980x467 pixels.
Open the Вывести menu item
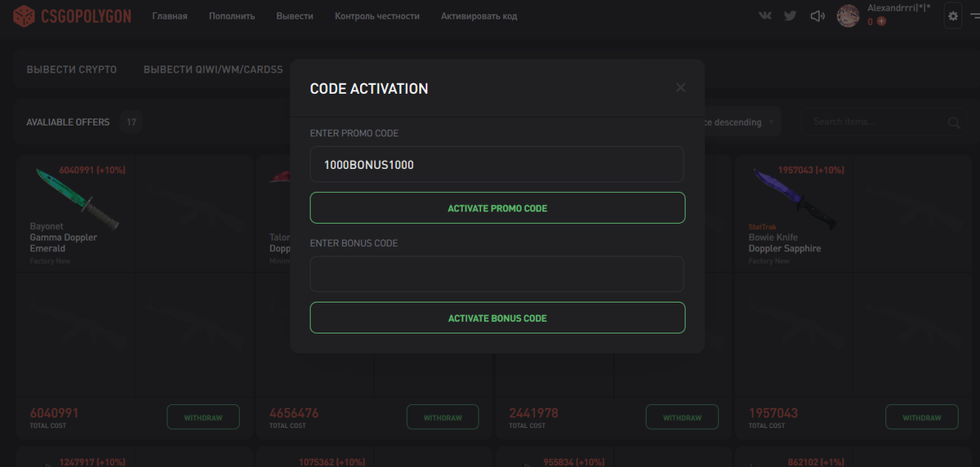coord(295,16)
